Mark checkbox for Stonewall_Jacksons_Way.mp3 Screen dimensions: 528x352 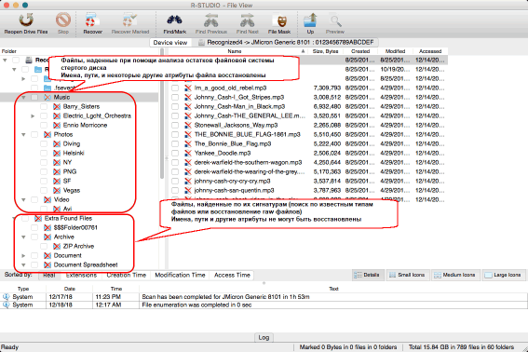pyautogui.click(x=175, y=126)
